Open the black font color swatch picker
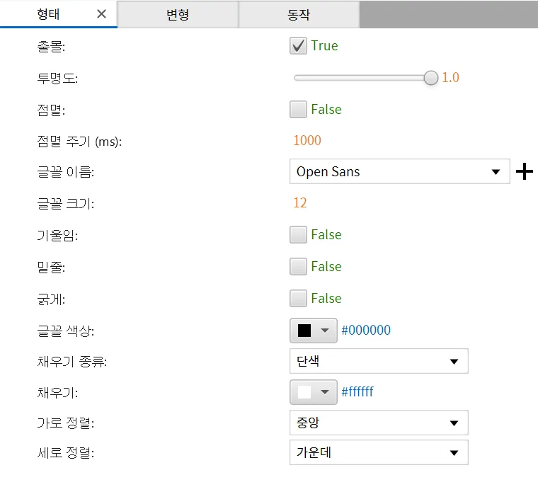Viewport: 538px width, 487px height. point(314,331)
